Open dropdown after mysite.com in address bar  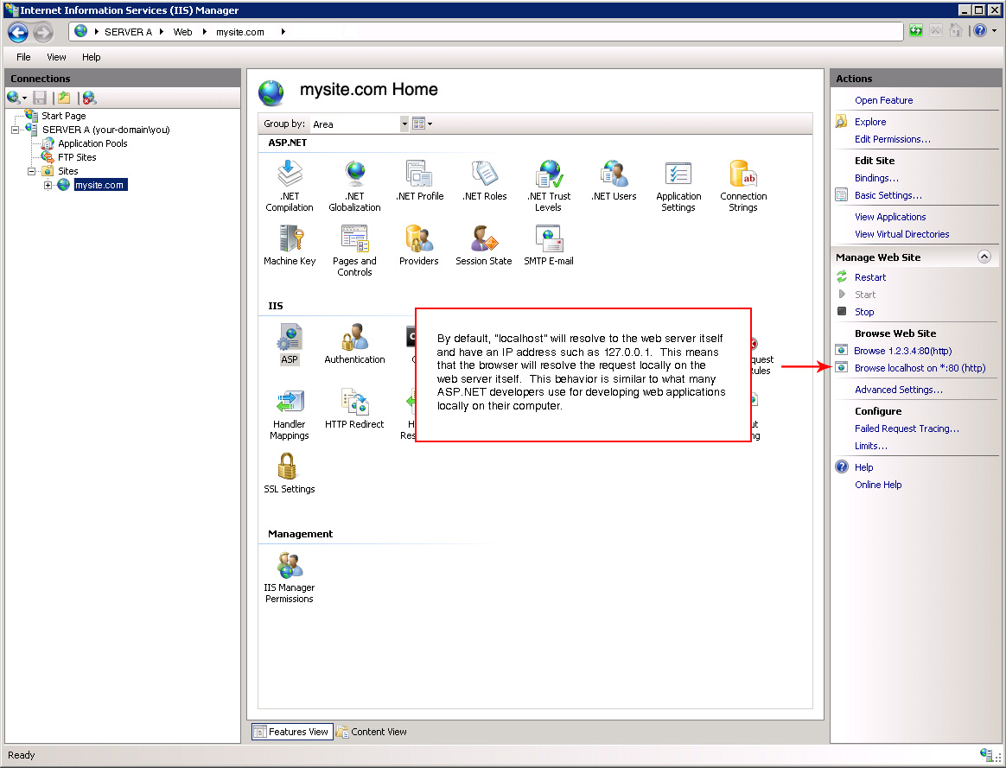pyautogui.click(x=283, y=31)
